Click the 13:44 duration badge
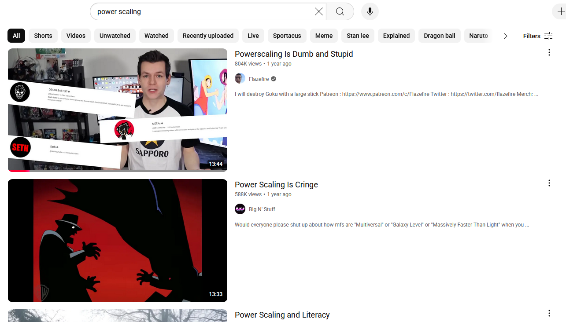This screenshot has width=566, height=322. pos(216,164)
